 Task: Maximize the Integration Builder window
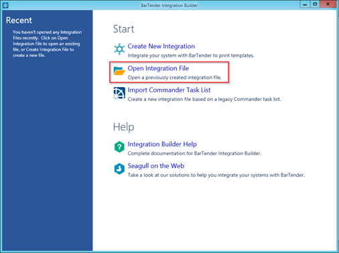[x=315, y=4]
